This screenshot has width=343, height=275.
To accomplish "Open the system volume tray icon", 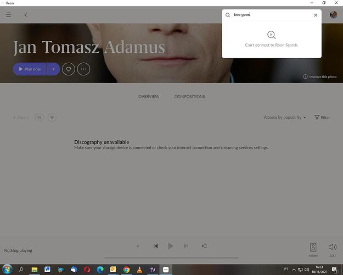I will click(307, 269).
